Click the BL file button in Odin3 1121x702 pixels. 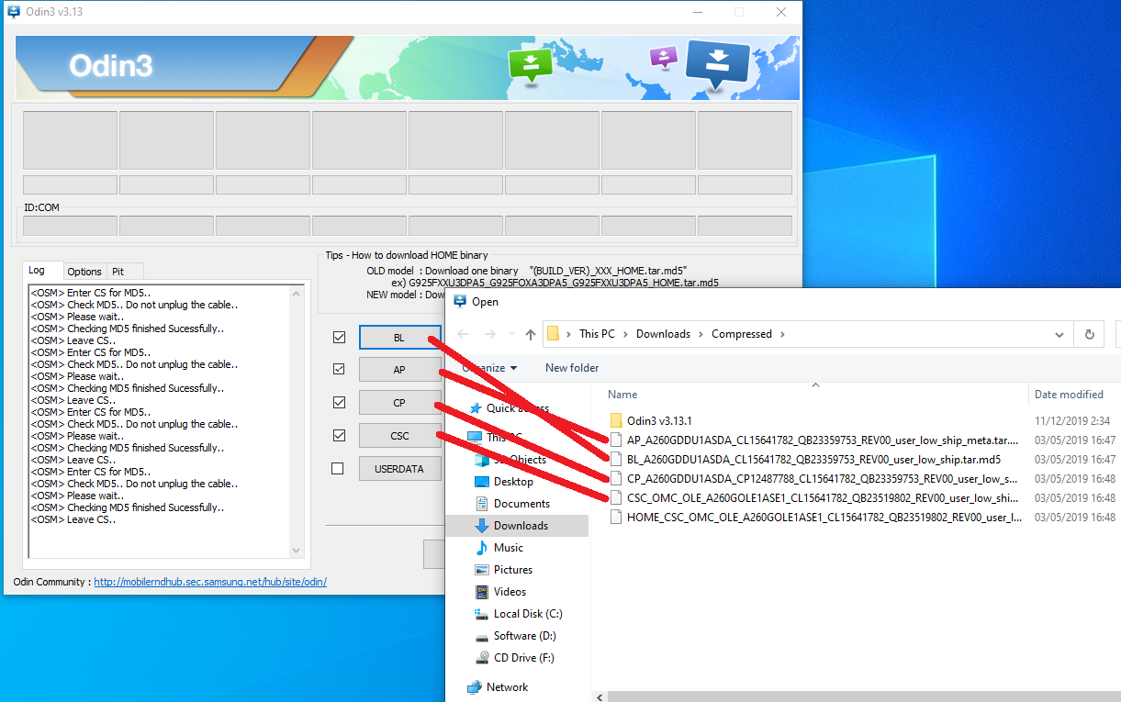tap(399, 338)
